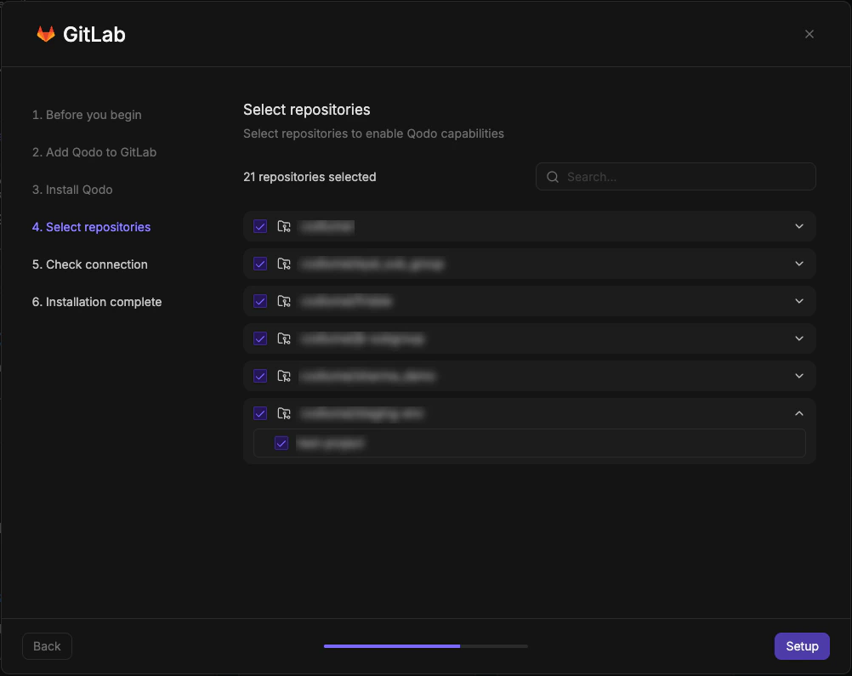Click into the Search repositories field

(675, 177)
